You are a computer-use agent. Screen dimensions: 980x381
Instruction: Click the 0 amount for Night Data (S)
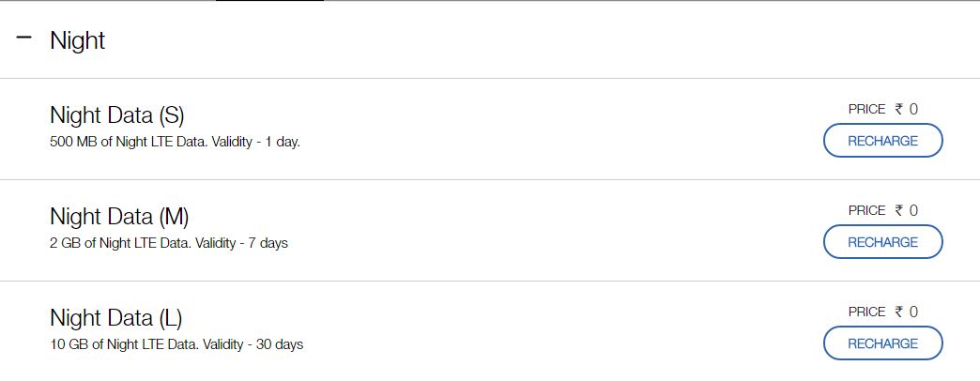[913, 109]
